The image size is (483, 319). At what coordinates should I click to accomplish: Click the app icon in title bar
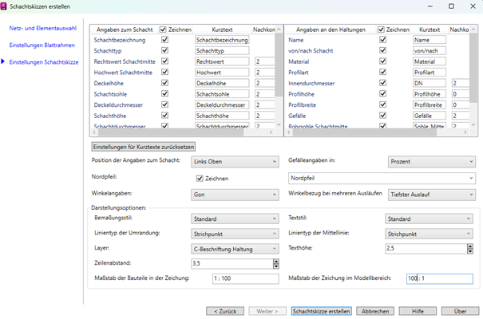(6, 6)
